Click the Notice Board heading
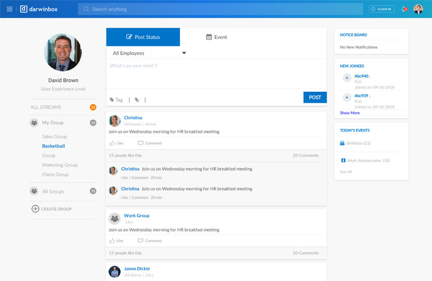 353,35
